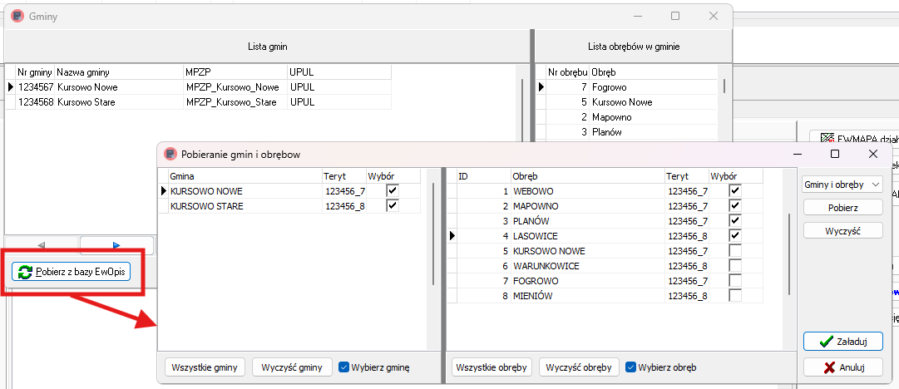Click the Wyczyść button under Pobierz
Image resolution: width=899 pixels, height=389 pixels.
(x=842, y=230)
